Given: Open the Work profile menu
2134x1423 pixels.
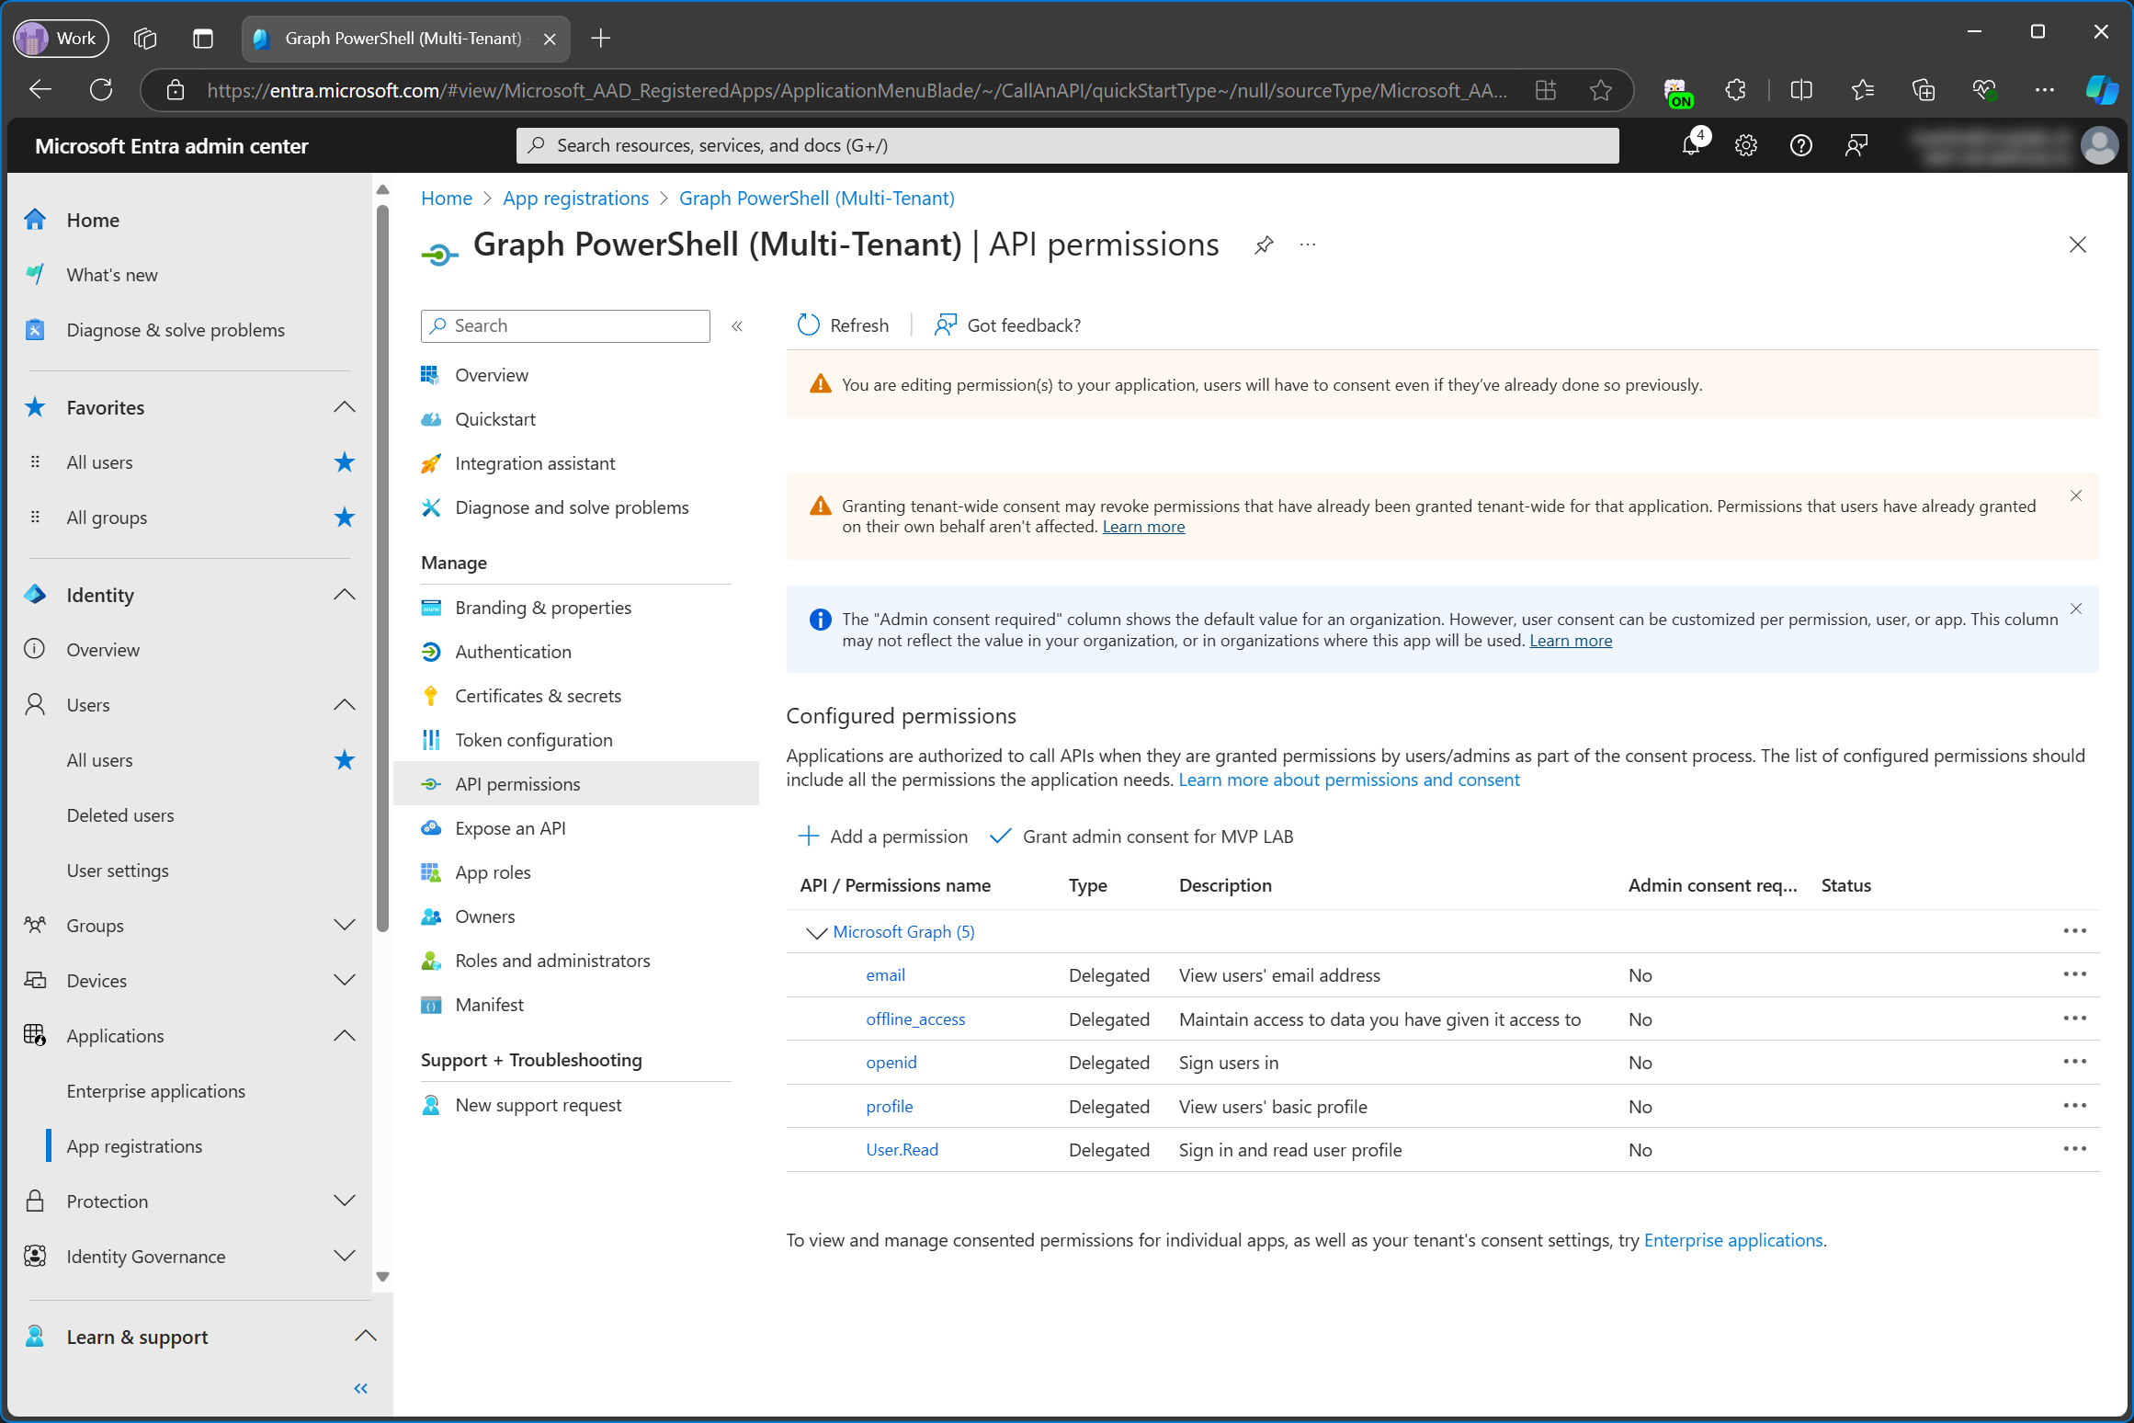Looking at the screenshot, I should click(x=61, y=39).
